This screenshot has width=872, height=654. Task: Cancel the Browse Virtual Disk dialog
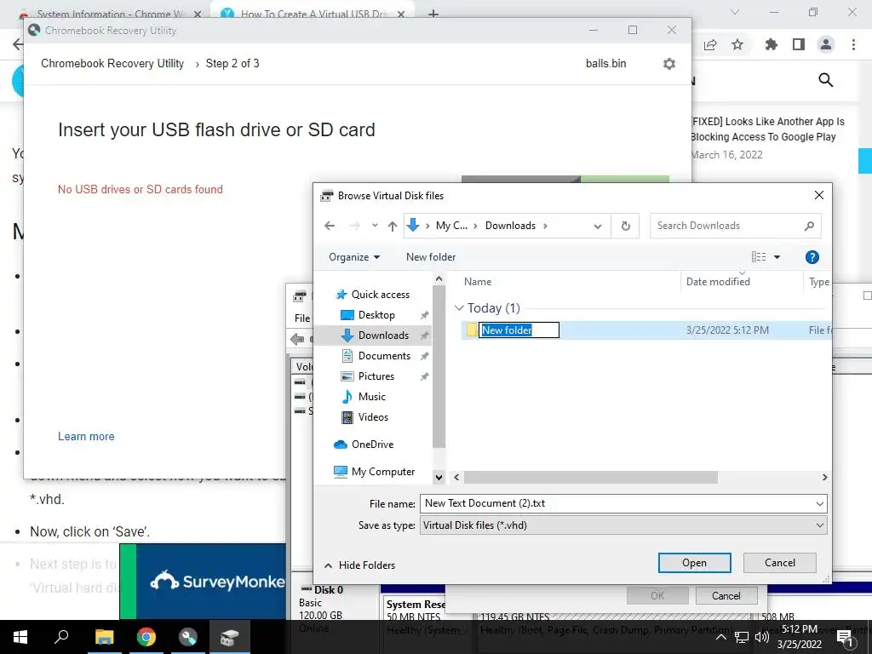[780, 563]
